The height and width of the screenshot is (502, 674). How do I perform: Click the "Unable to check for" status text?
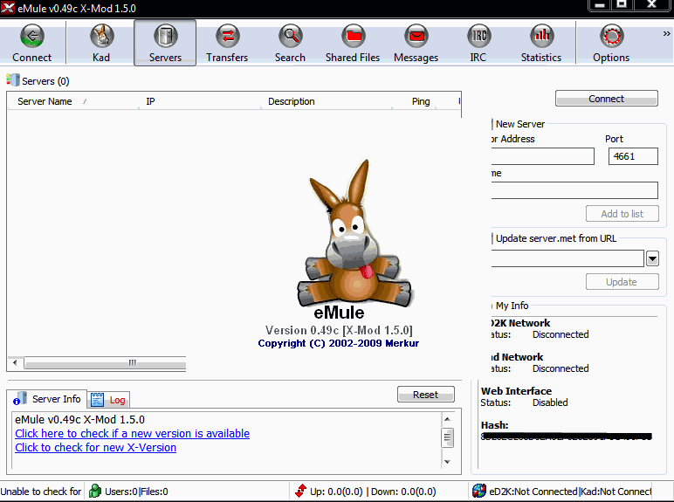coord(41,492)
